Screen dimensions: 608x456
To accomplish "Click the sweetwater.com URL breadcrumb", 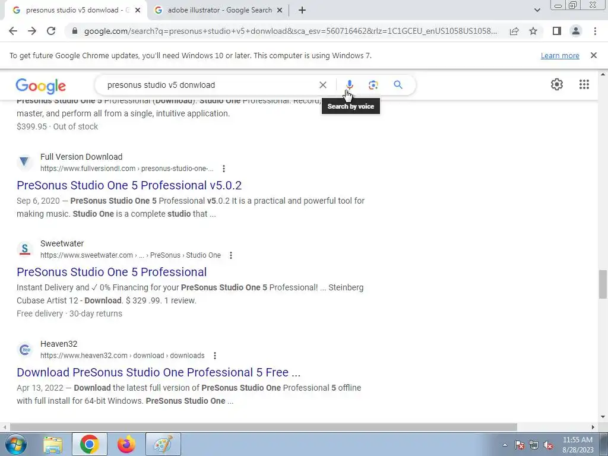I will [130, 255].
